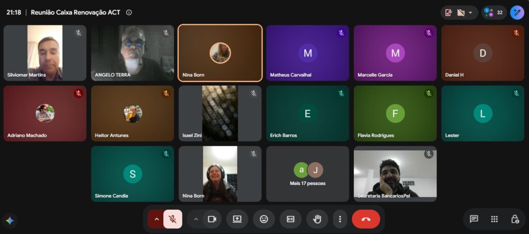This screenshot has width=529, height=234.
Task: Expand audio settings chevron beside microphone
Action: 156,219
